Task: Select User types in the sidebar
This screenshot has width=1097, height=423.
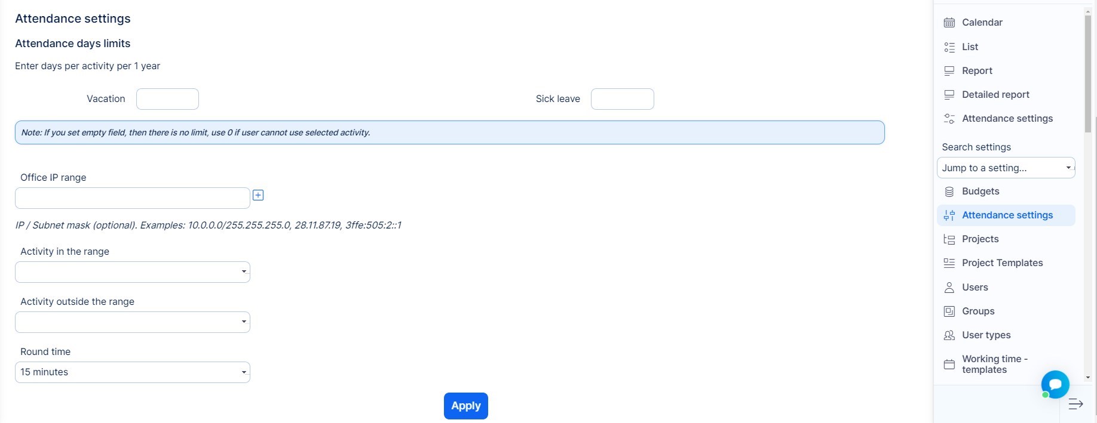Action: click(986, 335)
